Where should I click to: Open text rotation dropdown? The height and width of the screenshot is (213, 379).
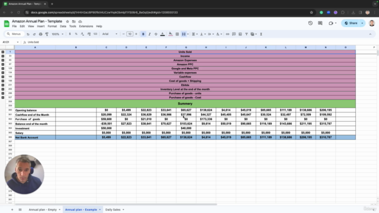(x=219, y=34)
